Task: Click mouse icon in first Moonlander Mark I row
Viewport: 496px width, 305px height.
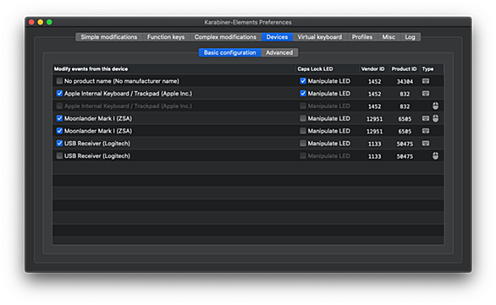Action: [436, 118]
